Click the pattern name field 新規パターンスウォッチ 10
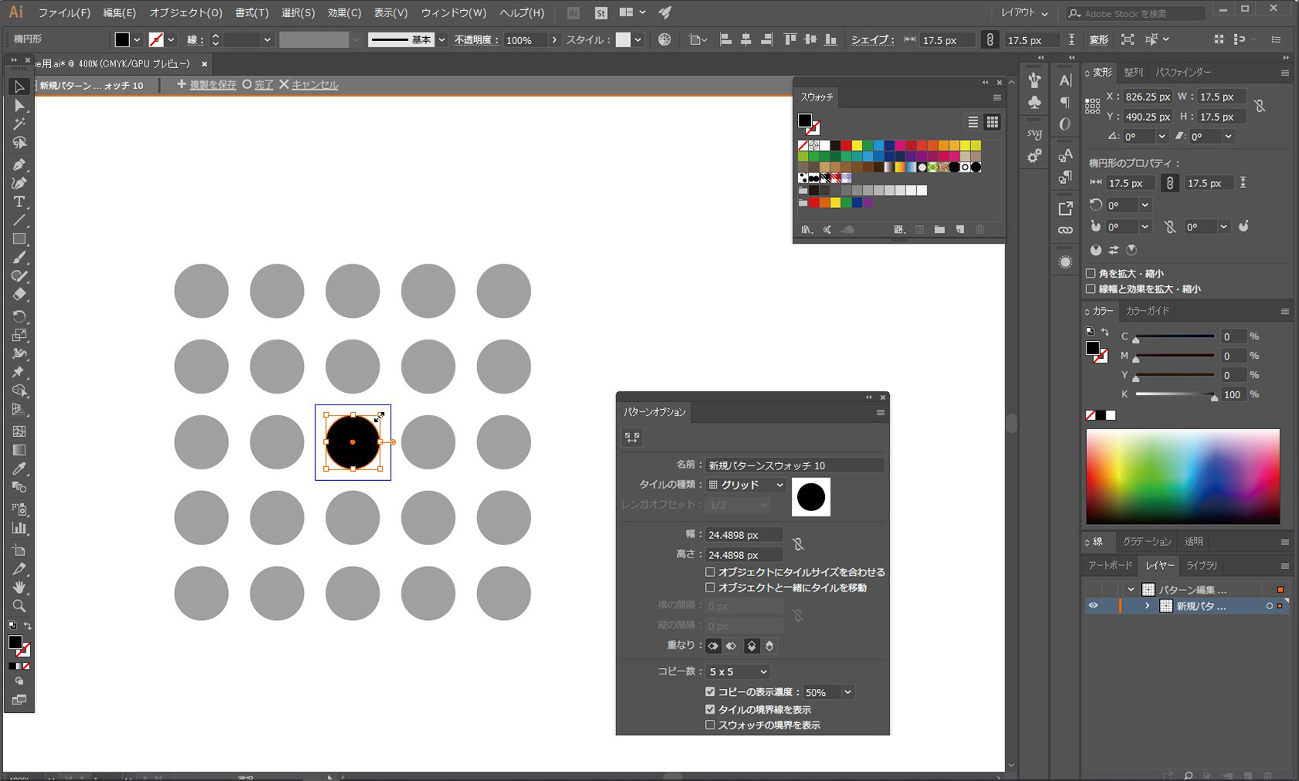 point(794,465)
